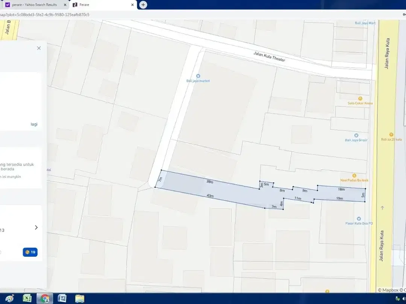This screenshot has height=304, width=406.
Task: Select the Perare tab
Action: click(103, 5)
